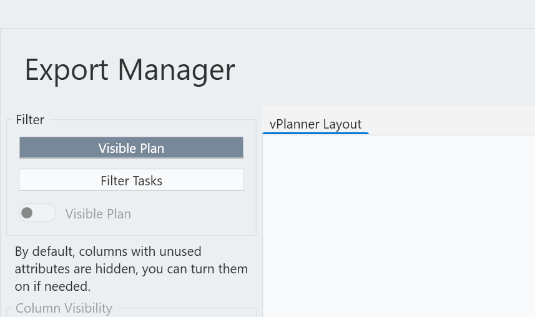Select the Filter group label
This screenshot has height=317, width=535.
click(30, 120)
